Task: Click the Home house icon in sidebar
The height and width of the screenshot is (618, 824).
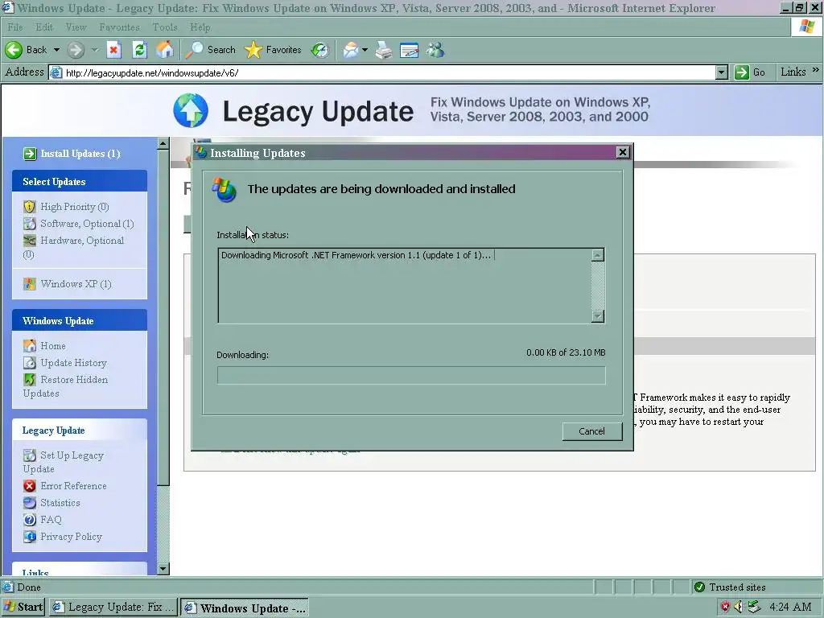Action: (30, 346)
